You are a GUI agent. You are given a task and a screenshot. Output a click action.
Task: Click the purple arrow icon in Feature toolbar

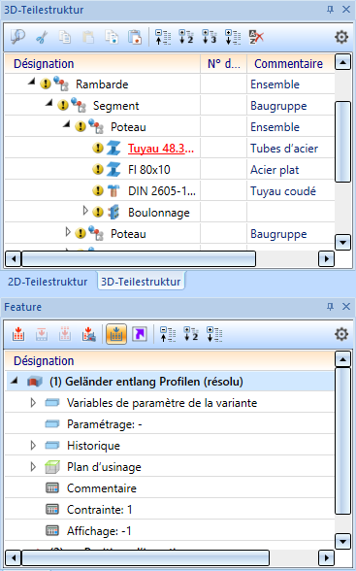[x=140, y=334]
